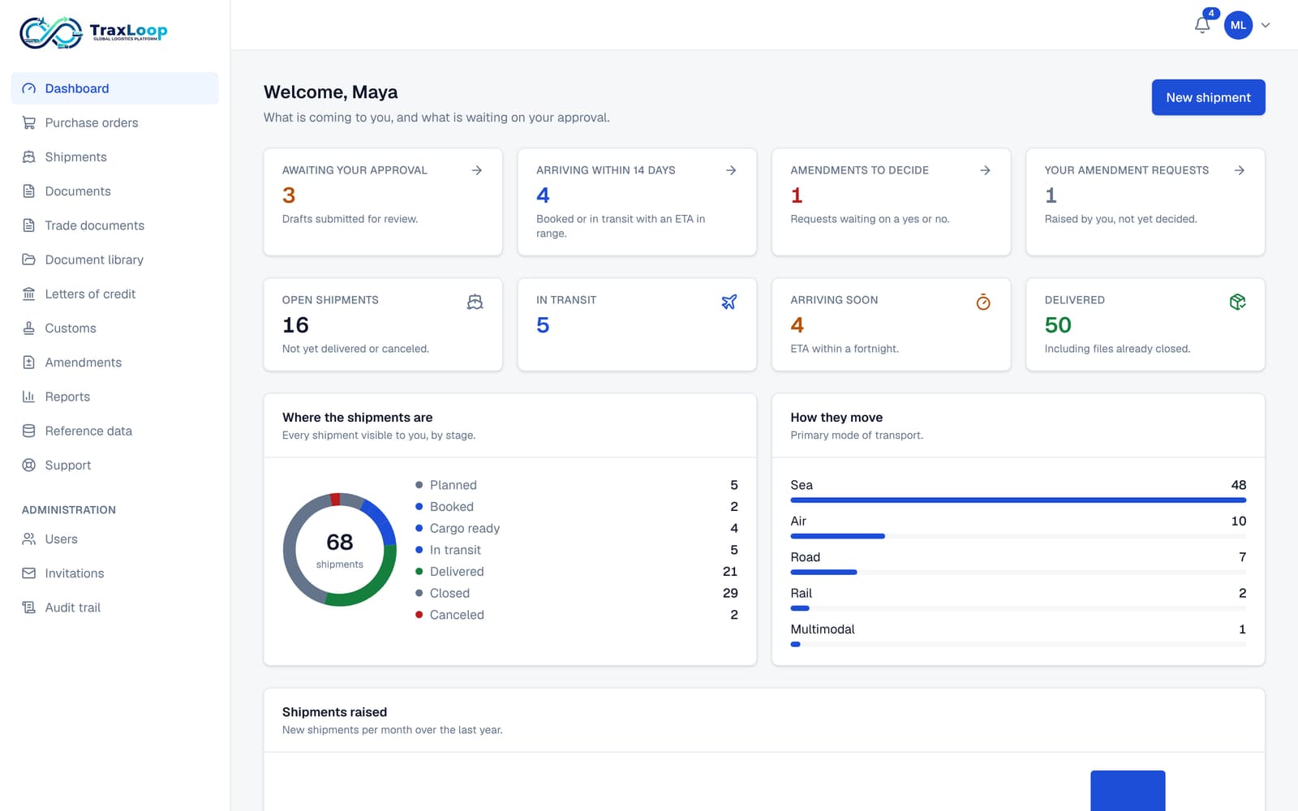This screenshot has width=1298, height=811.
Task: Click the New shipment button
Action: (1208, 97)
